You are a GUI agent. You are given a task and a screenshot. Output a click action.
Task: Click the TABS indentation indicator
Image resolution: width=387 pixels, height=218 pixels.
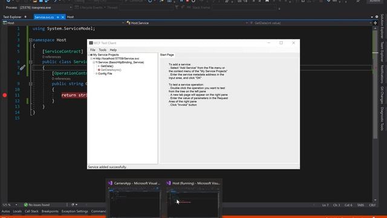click(x=360, y=205)
